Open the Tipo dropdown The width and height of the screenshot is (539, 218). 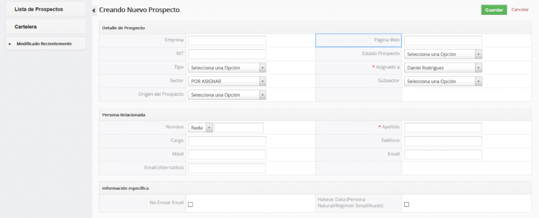tap(227, 68)
